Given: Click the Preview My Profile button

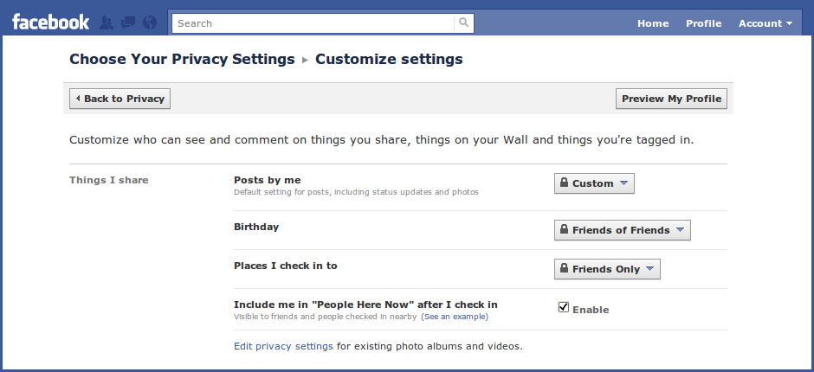Looking at the screenshot, I should click(x=671, y=99).
